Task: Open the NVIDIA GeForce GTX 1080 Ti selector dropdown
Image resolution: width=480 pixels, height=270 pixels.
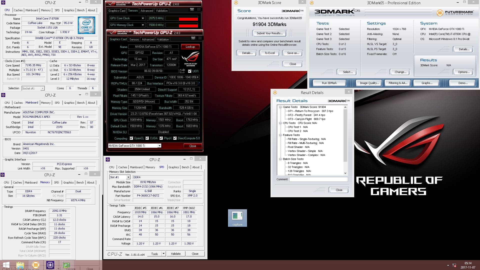Action: pos(159,145)
